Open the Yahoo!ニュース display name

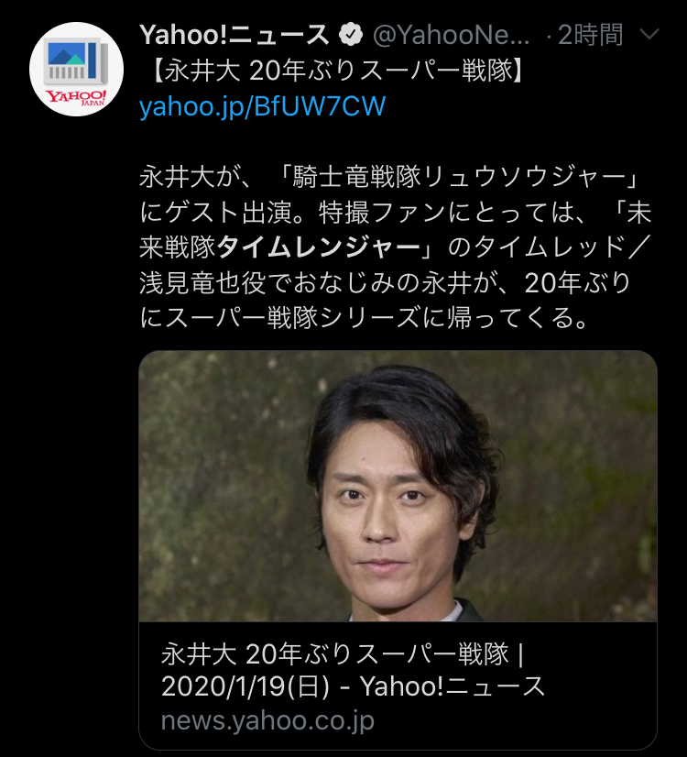click(234, 35)
